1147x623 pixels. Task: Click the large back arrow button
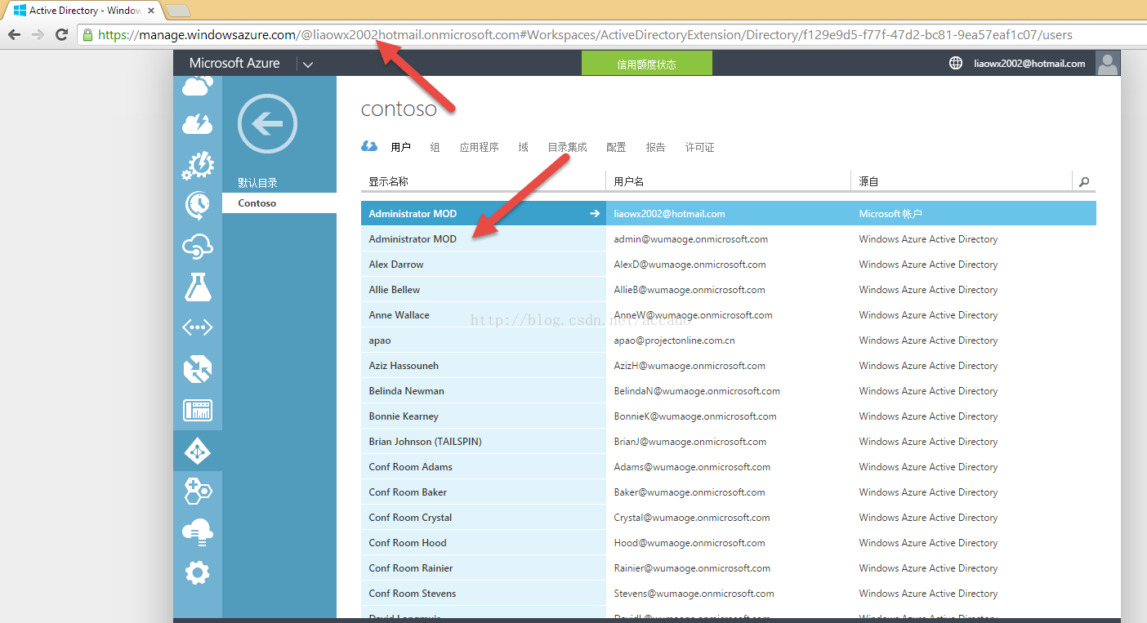267,124
